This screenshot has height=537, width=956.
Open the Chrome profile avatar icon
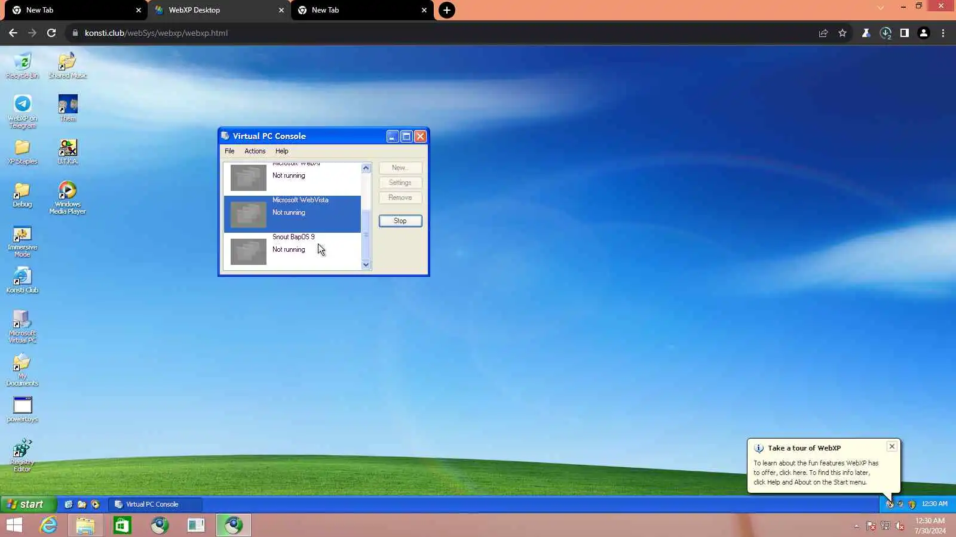[924, 33]
